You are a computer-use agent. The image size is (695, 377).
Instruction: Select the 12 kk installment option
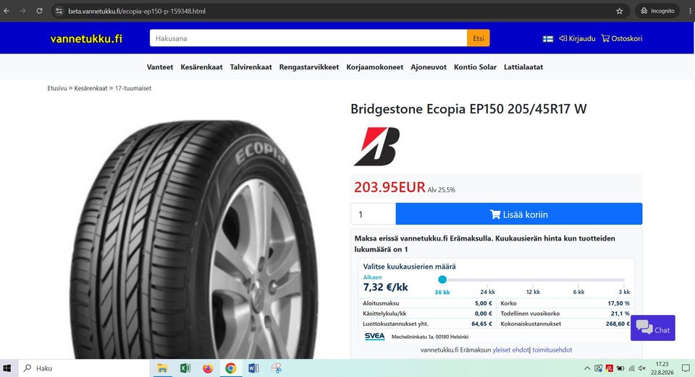[x=533, y=292]
